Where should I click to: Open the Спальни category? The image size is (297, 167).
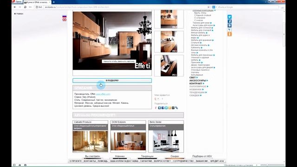195,43
